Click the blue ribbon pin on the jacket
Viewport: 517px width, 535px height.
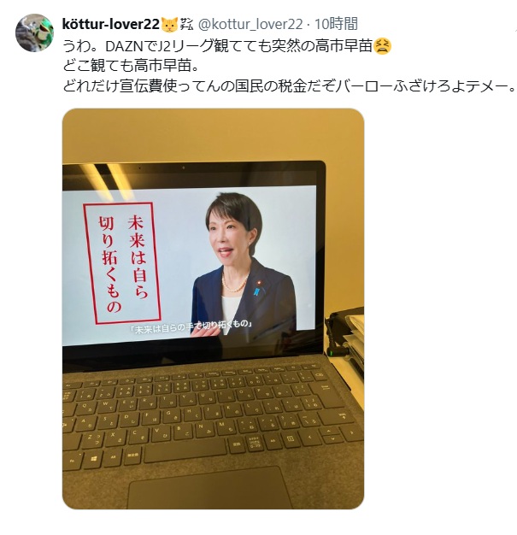click(x=256, y=291)
